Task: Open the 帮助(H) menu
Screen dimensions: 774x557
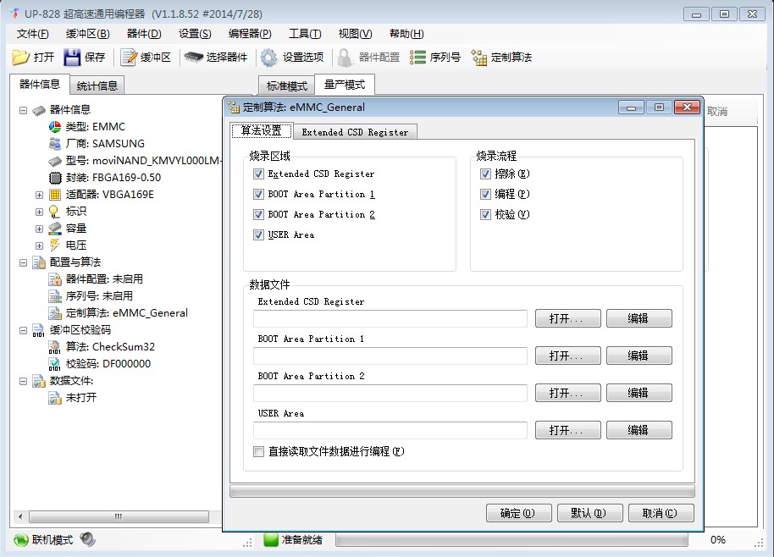Action: [406, 34]
